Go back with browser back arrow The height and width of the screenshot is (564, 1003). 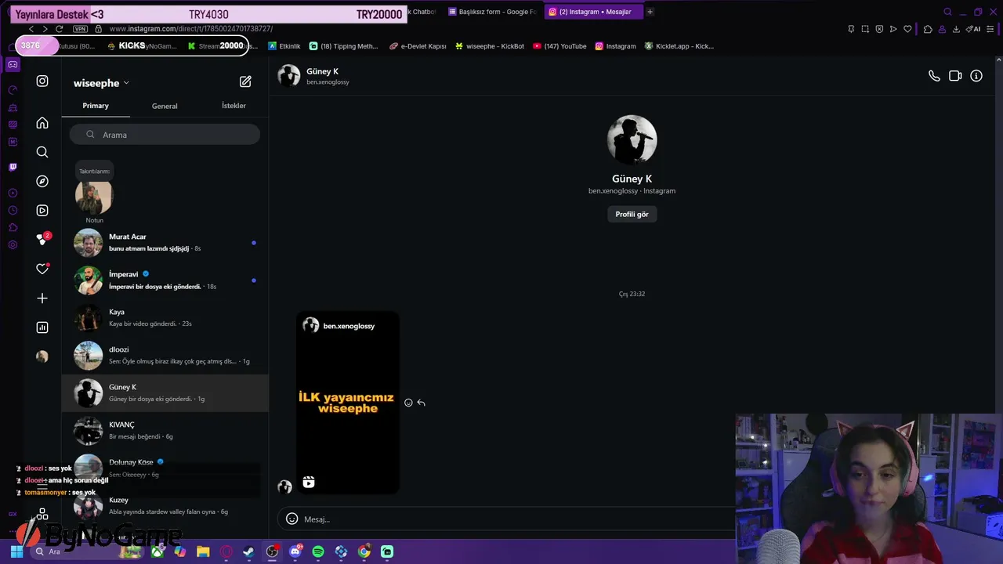(x=31, y=29)
